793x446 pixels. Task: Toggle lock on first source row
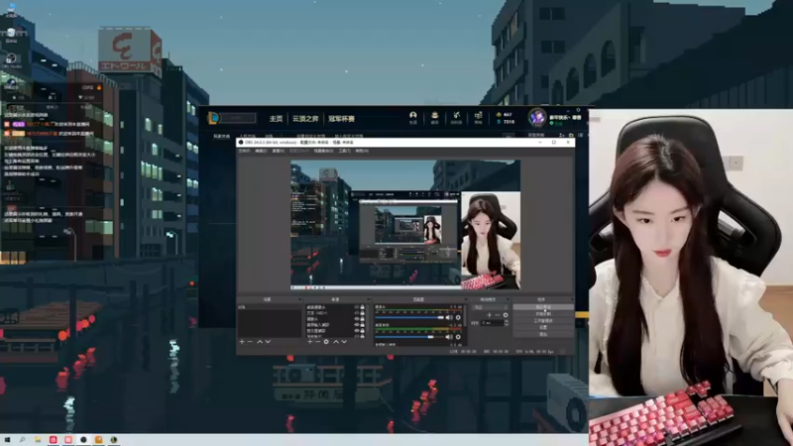point(362,307)
